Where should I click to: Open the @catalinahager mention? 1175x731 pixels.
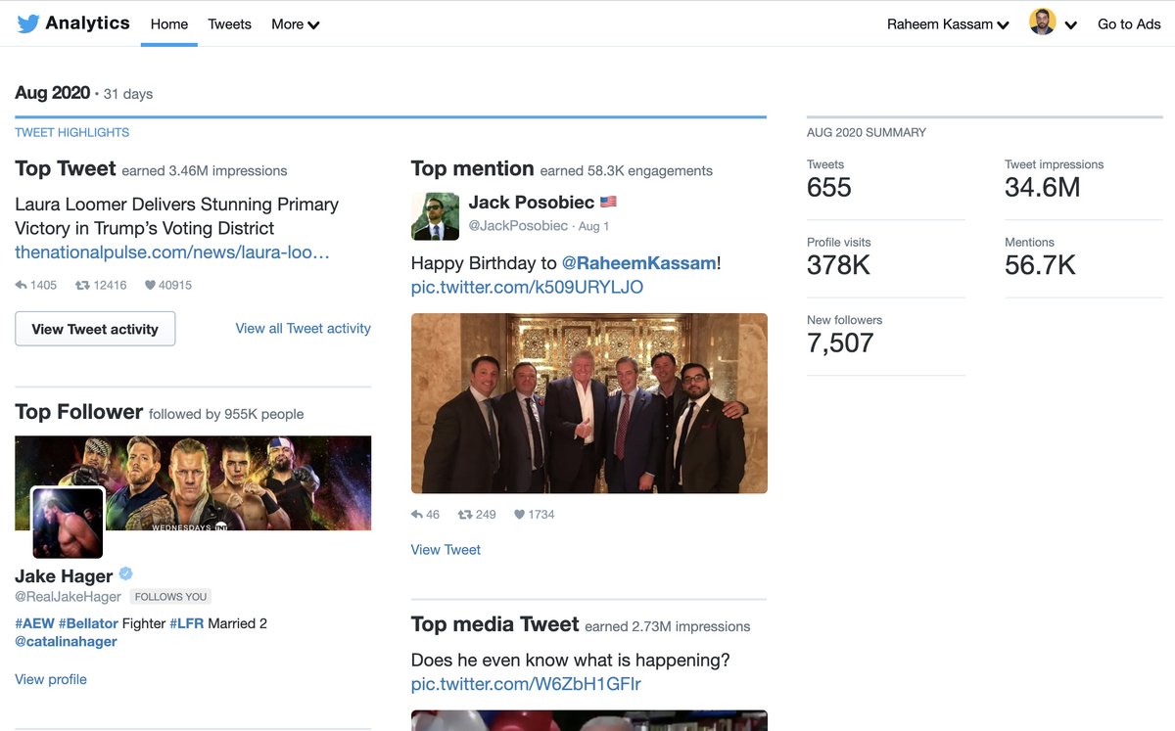point(66,642)
